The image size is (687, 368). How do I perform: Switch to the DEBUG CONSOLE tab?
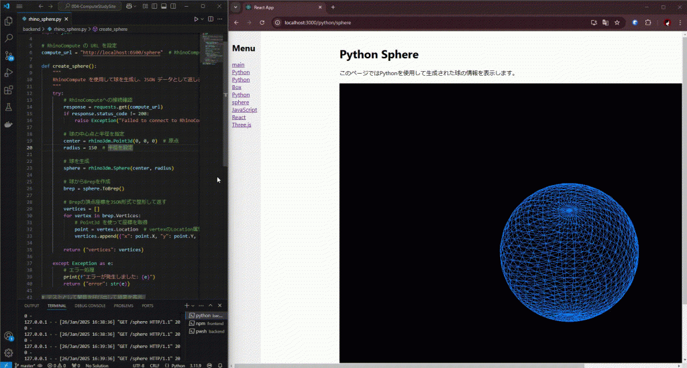pos(90,306)
